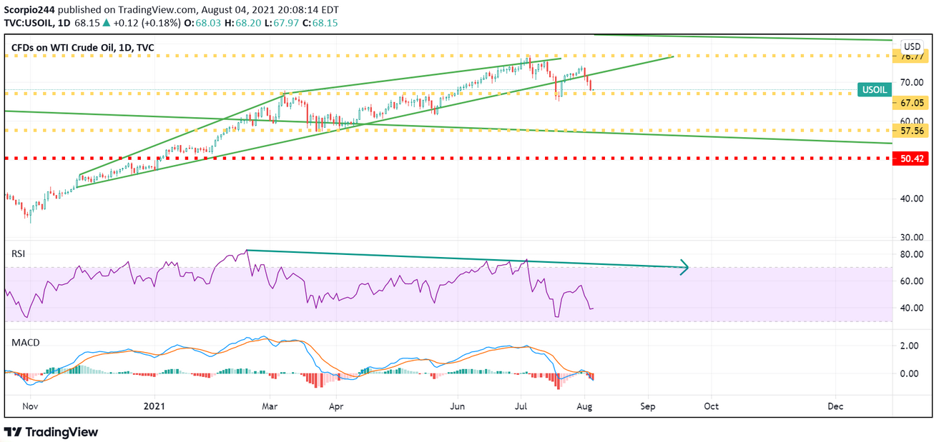Click the 30.00 price axis value

point(912,237)
